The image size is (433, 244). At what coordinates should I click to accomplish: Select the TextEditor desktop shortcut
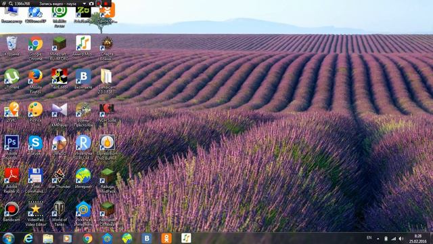pyautogui.click(x=60, y=77)
